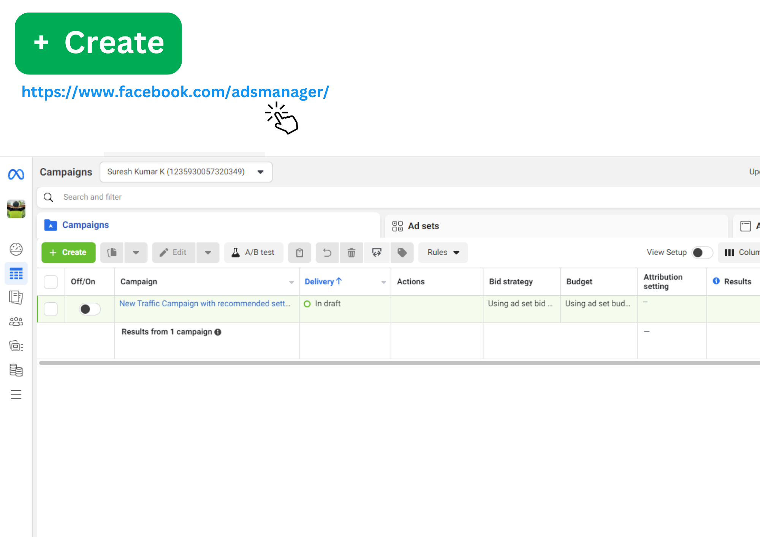Click the clipboard paste icon in toolbar
This screenshot has width=760, height=537.
coord(299,253)
